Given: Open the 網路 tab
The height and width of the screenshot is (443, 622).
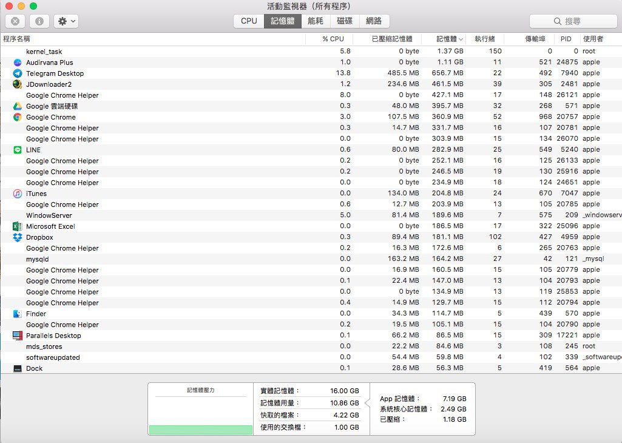Looking at the screenshot, I should click(x=374, y=21).
